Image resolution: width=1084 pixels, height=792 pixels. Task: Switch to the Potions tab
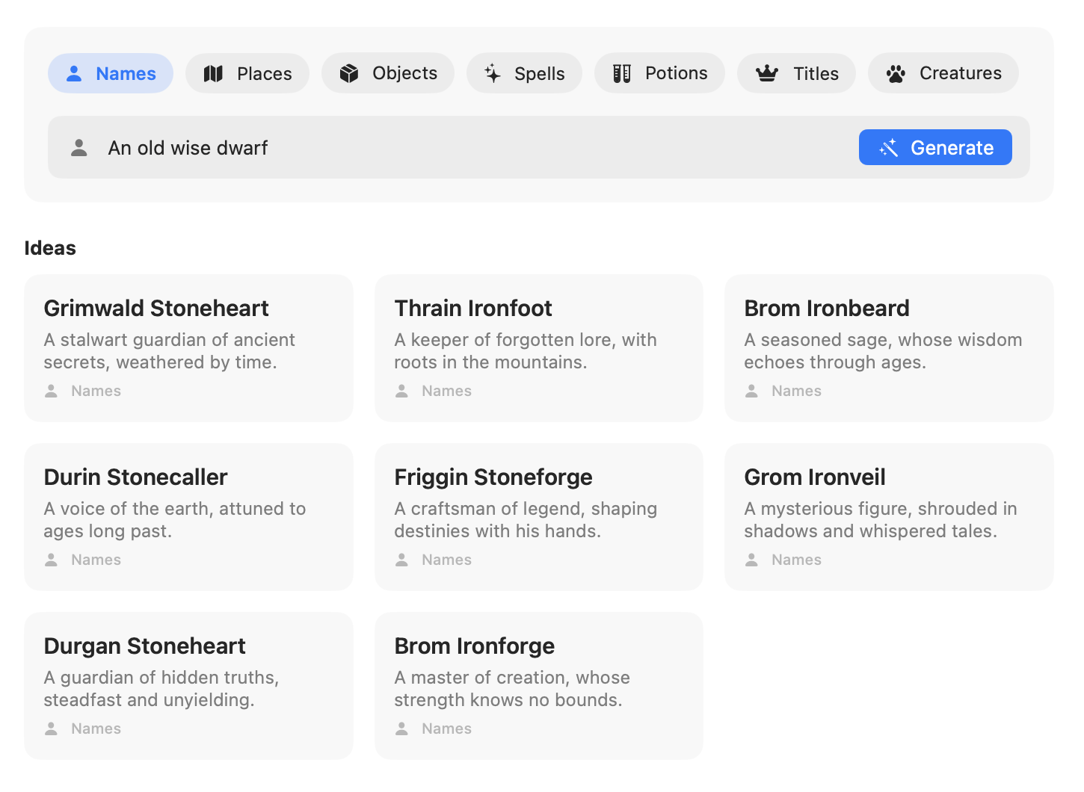[659, 73]
